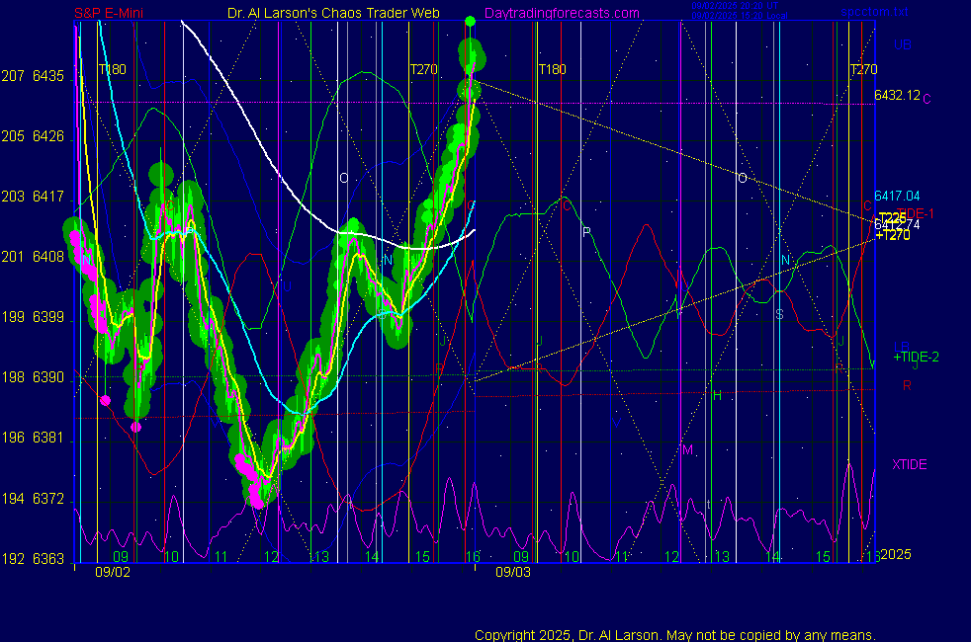Viewport: 971px width, 642px height.
Task: Click the green 'H' marker near hour 13
Action: (x=718, y=396)
